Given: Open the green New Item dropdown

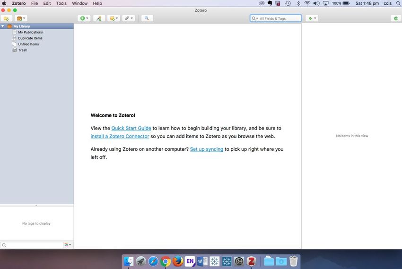Looking at the screenshot, I should pos(84,18).
